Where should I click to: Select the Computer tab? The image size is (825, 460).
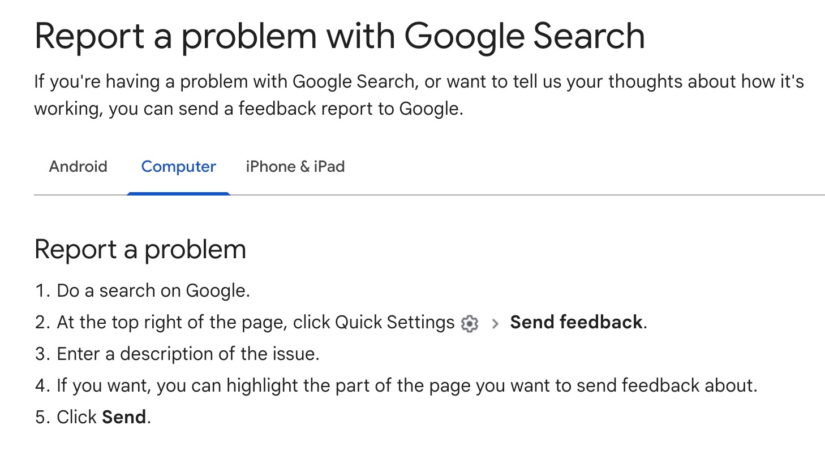coord(178,167)
